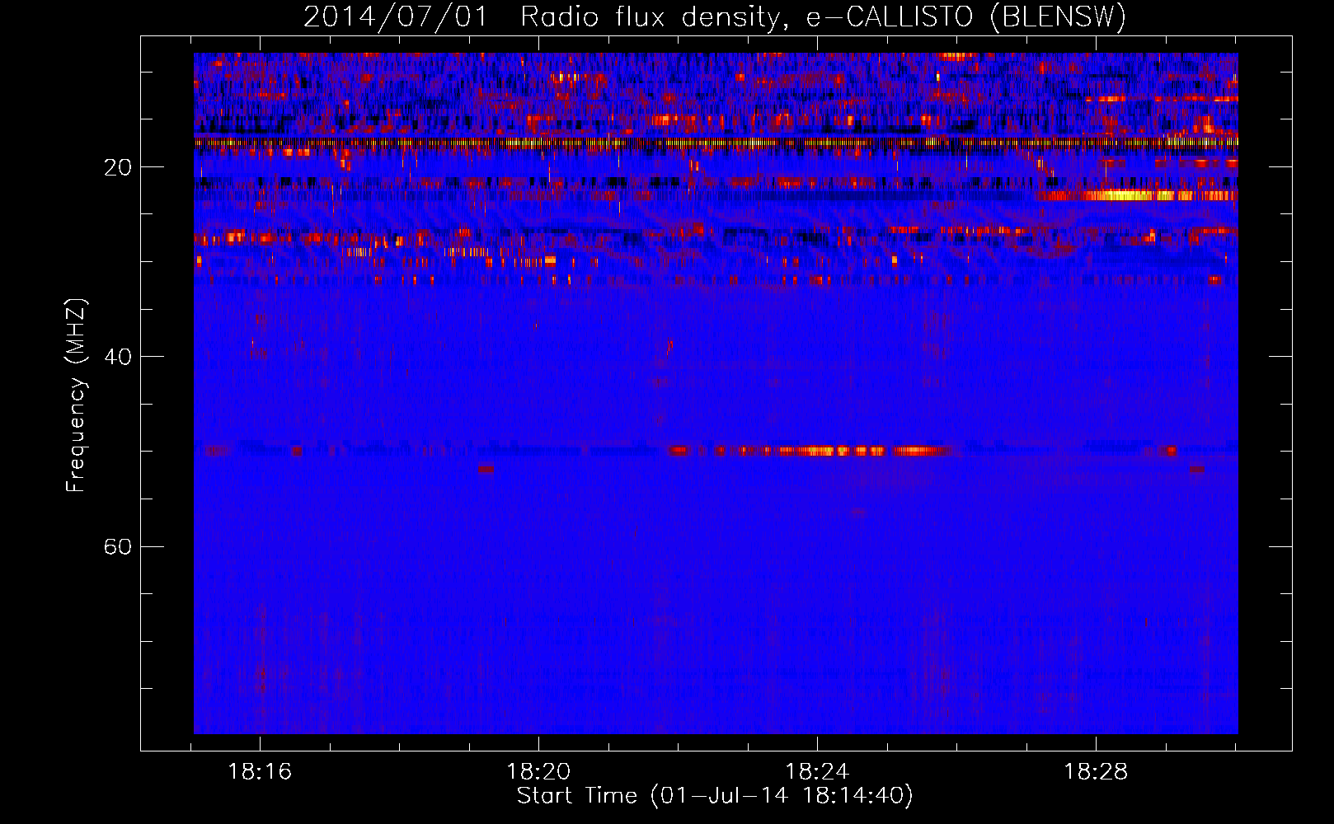The width and height of the screenshot is (1334, 824).
Task: Click the Start Time axis label
Action: (x=715, y=796)
